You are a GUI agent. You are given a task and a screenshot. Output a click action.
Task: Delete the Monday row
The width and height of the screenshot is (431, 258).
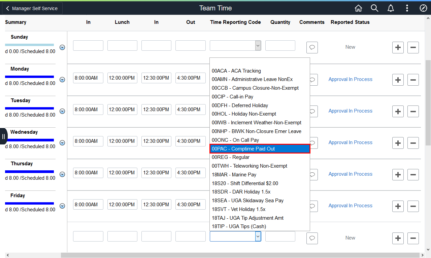click(413, 80)
